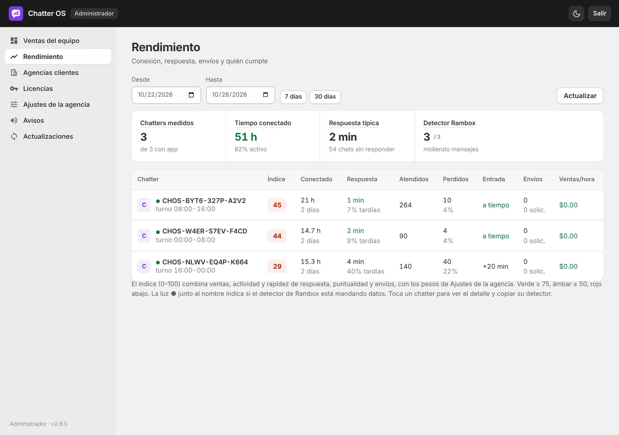
Task: Select the Rendimiento menu item
Action: 58,57
